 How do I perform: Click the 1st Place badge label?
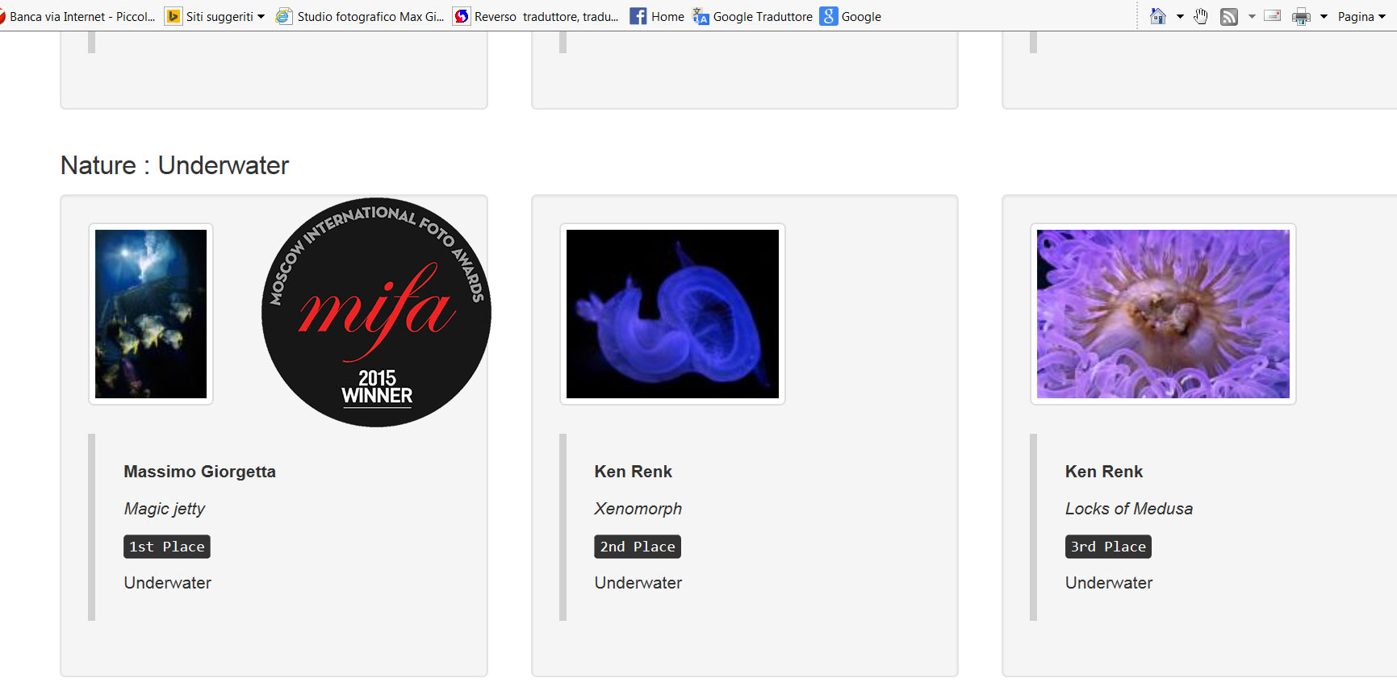pos(167,547)
